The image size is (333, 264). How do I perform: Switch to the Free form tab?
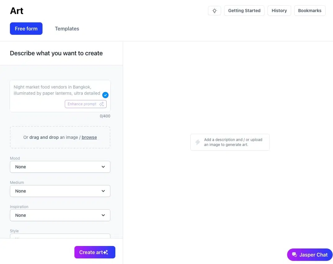(x=26, y=29)
